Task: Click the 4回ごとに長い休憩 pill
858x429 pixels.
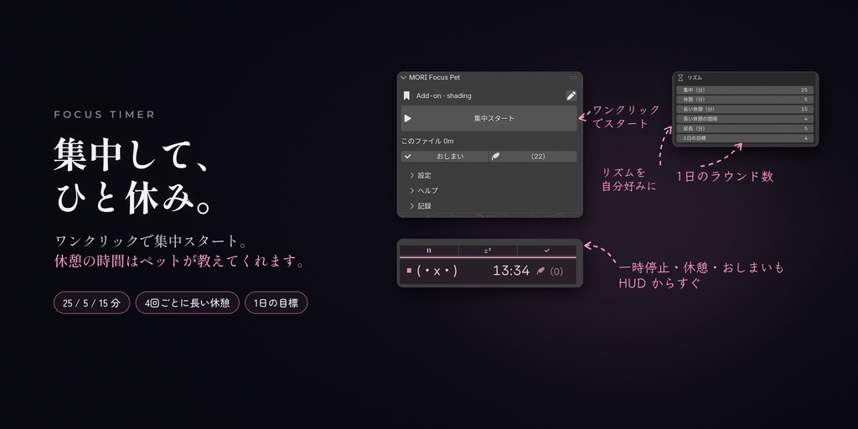Action: pos(188,302)
